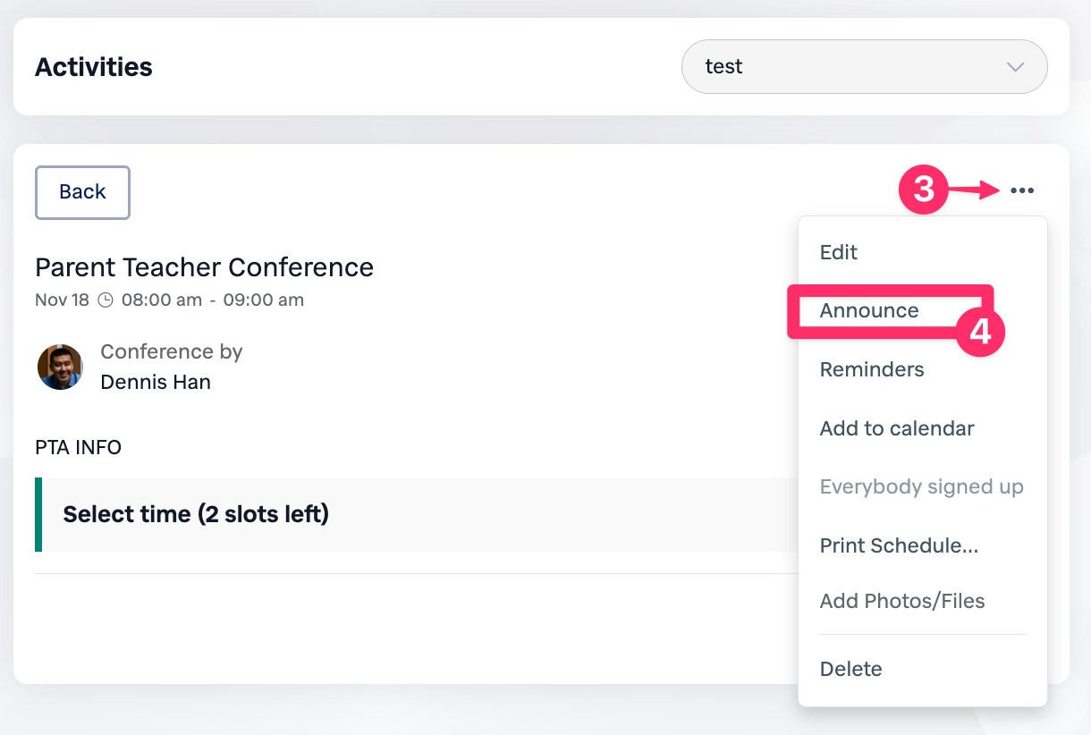Click the Everybody signed up menu entry
The height and width of the screenshot is (735, 1091).
tap(921, 487)
